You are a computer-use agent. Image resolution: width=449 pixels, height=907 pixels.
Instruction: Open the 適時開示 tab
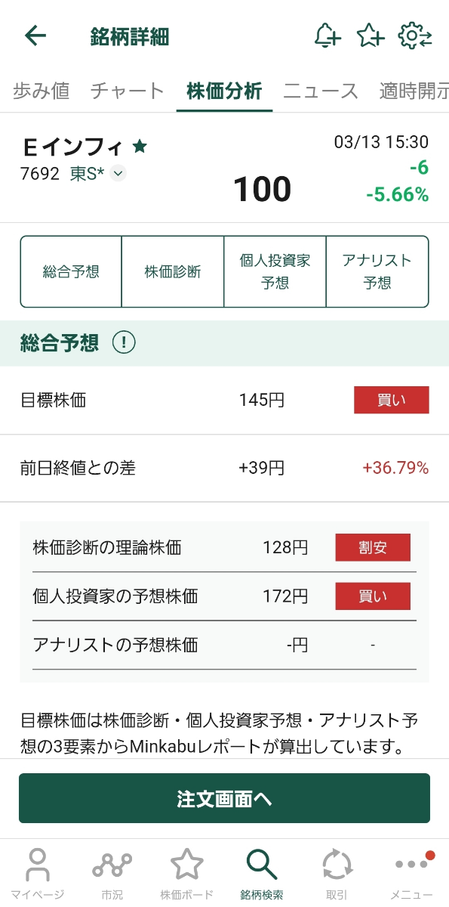click(x=417, y=90)
